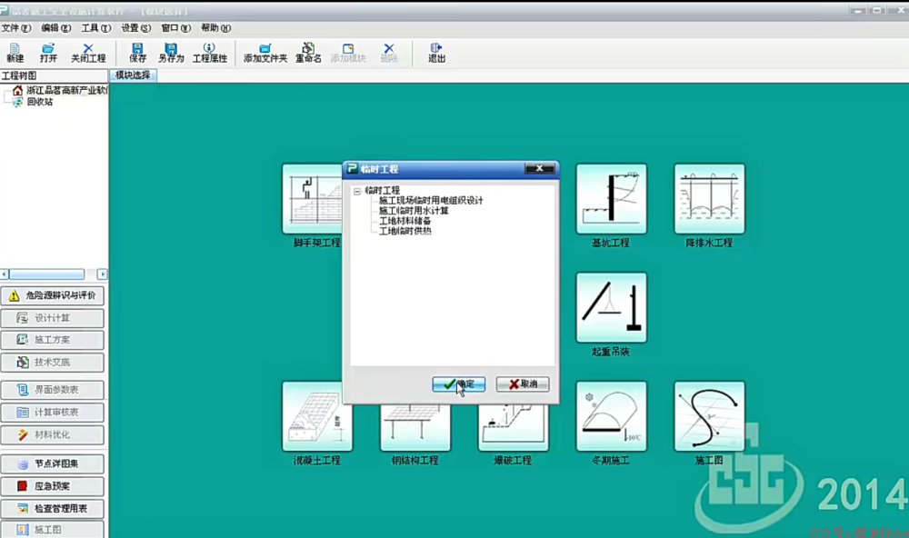Screen dimensions: 909x538
Task: Open the 设置 (Settings) menu
Action: (x=135, y=28)
